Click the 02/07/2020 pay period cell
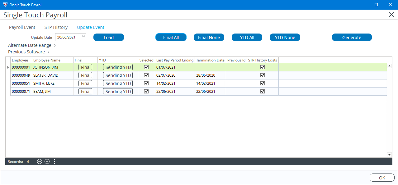Viewport: 398px width, 185px height. (175, 75)
